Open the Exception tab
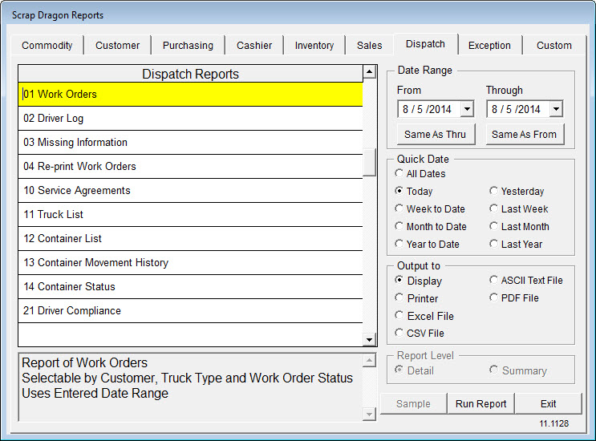This screenshot has height=441, width=596. point(489,45)
